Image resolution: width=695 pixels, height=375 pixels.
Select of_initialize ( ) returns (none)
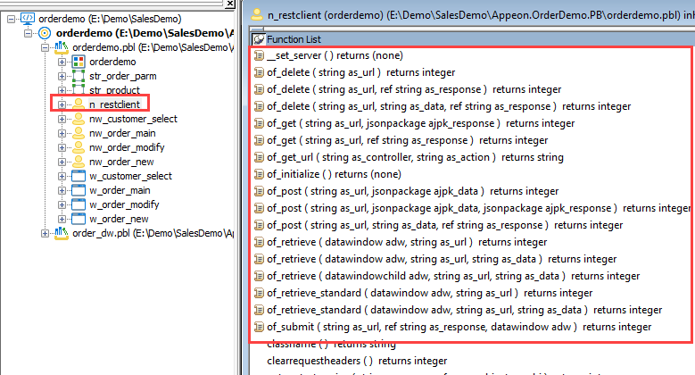[334, 174]
